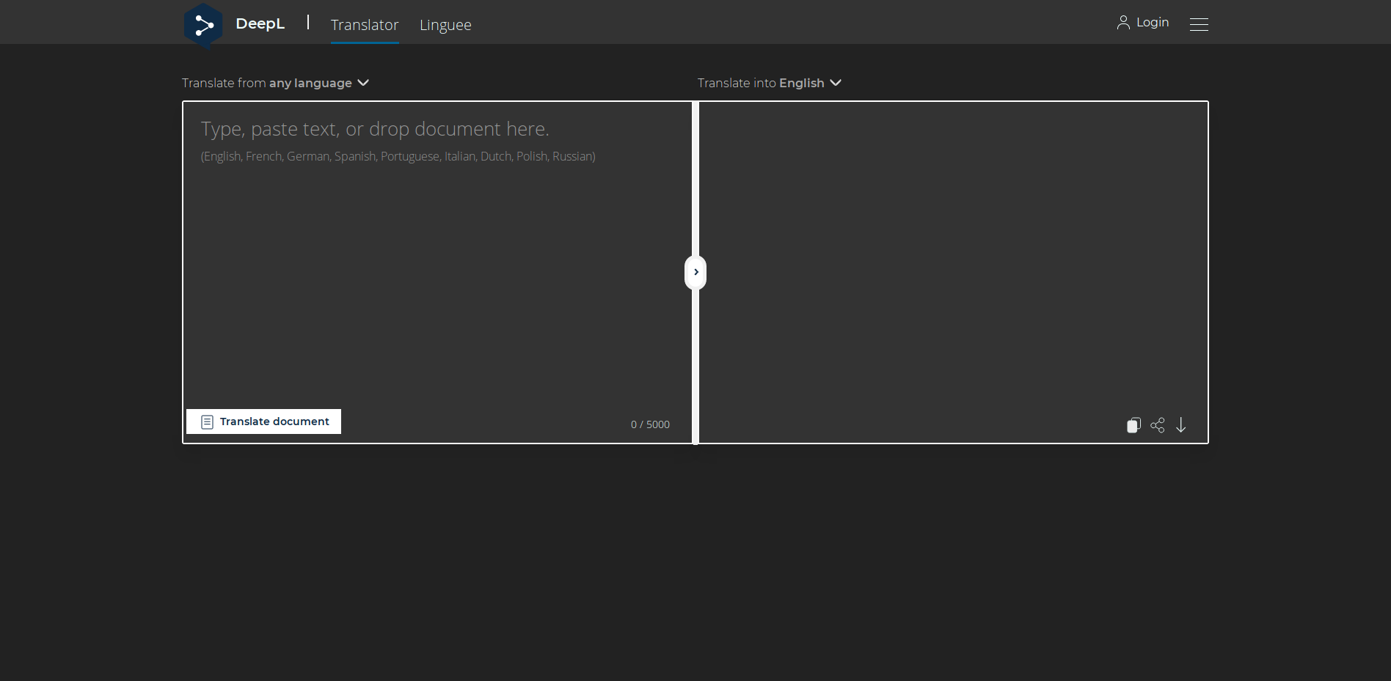Screen dimensions: 1391x681
Task: Click the divider between translation panels
Action: click(x=695, y=183)
